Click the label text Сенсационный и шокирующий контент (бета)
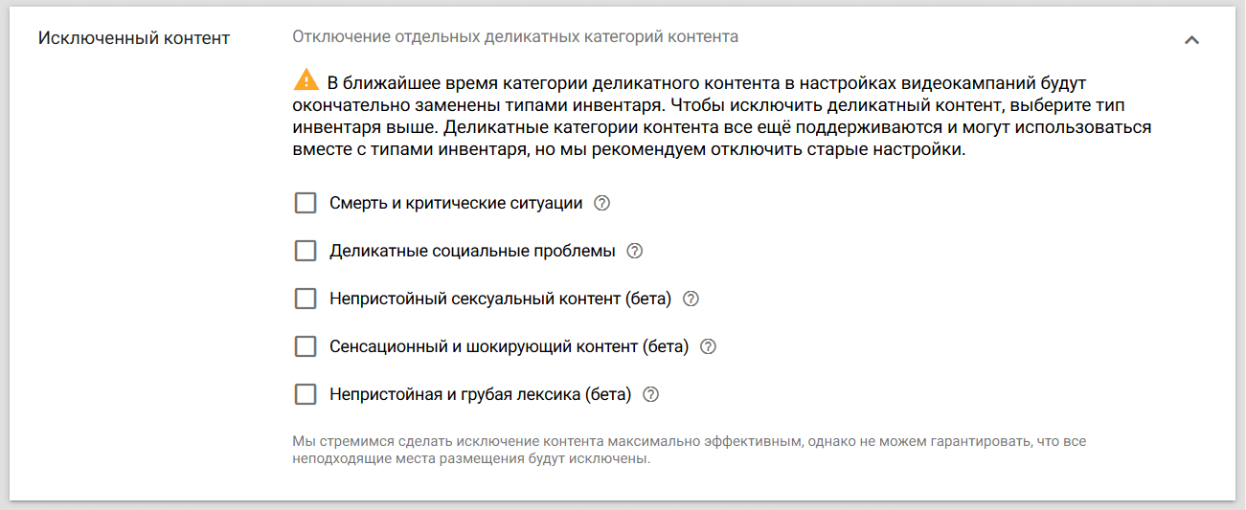The image size is (1246, 510). (x=510, y=346)
